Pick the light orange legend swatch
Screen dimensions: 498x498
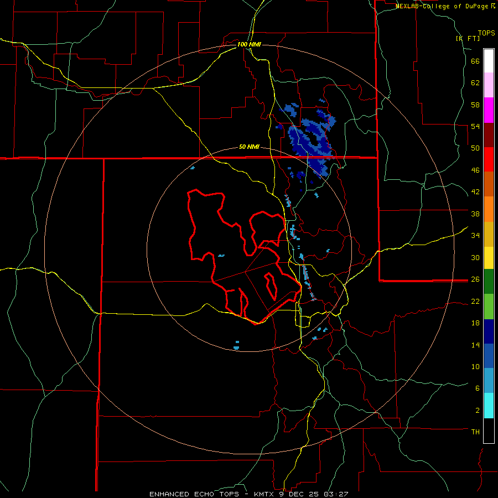tap(489, 209)
